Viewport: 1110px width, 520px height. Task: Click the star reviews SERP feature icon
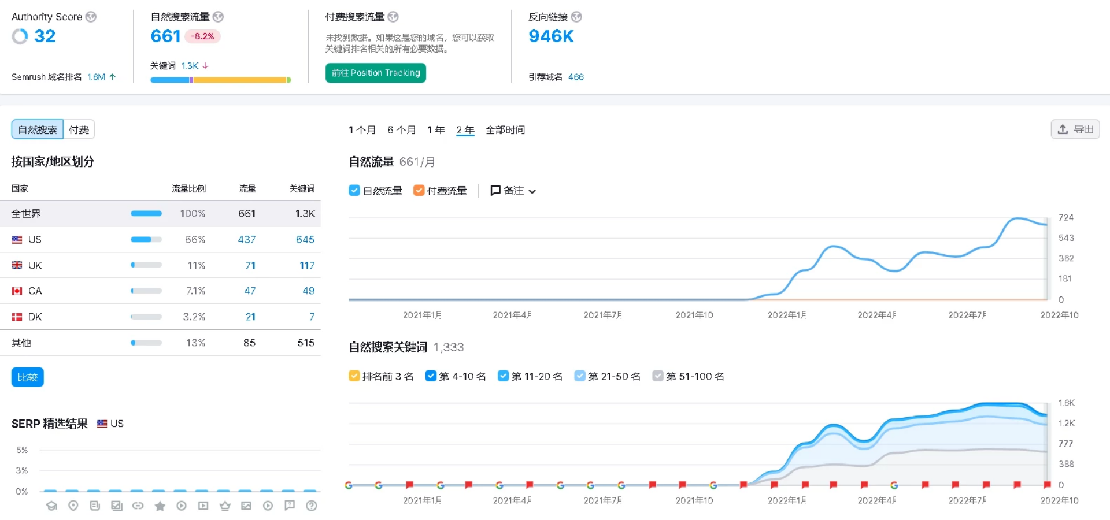160,506
